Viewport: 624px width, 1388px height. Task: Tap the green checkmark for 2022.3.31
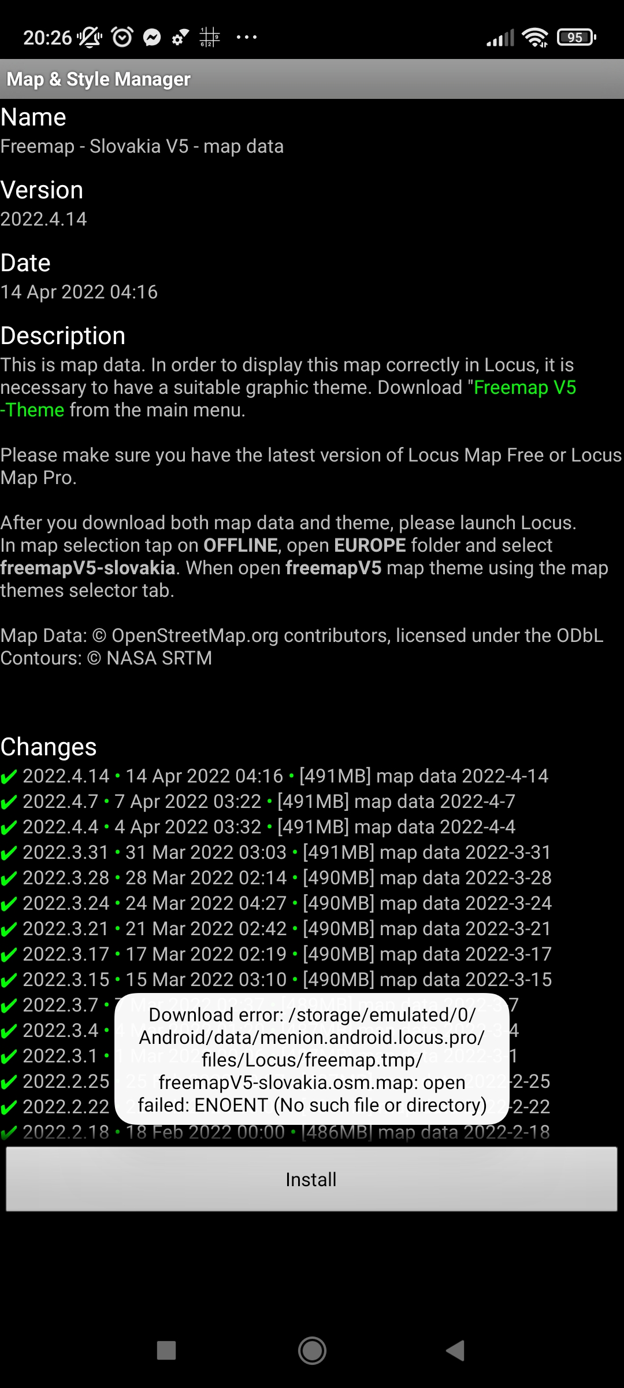(x=9, y=853)
